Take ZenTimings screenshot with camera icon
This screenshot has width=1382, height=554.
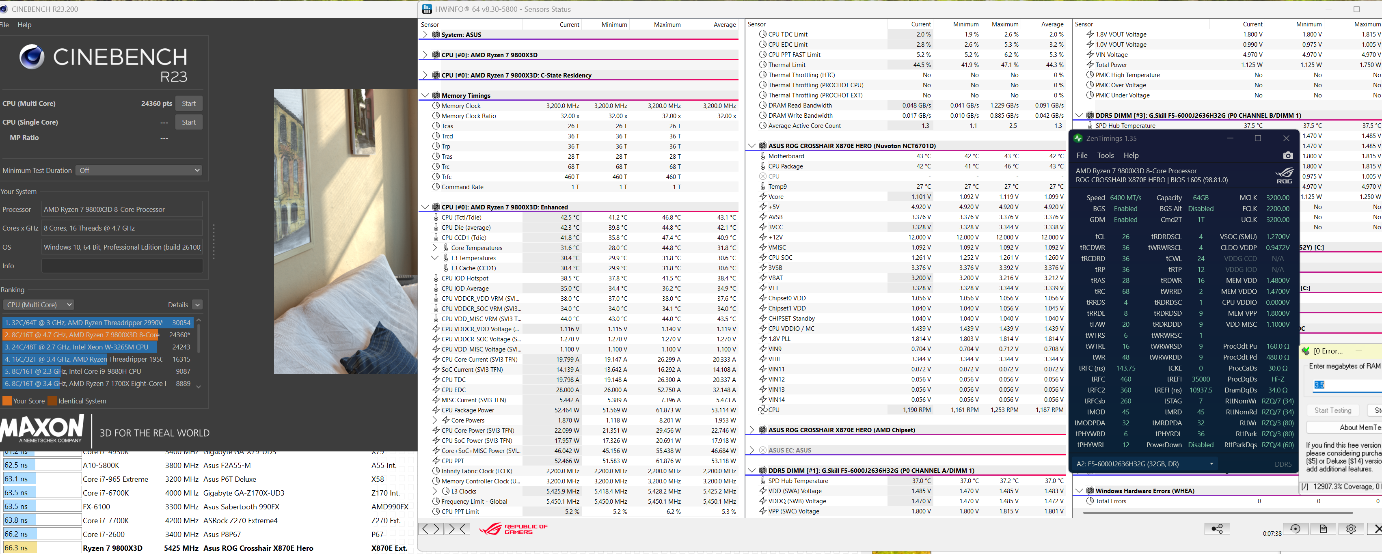1287,155
